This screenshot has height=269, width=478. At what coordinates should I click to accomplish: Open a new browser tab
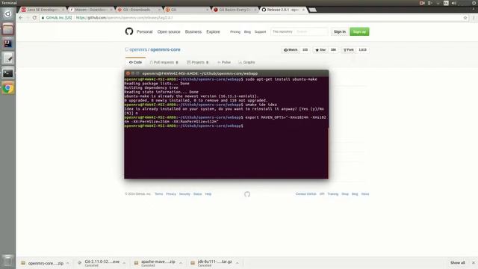312,10
